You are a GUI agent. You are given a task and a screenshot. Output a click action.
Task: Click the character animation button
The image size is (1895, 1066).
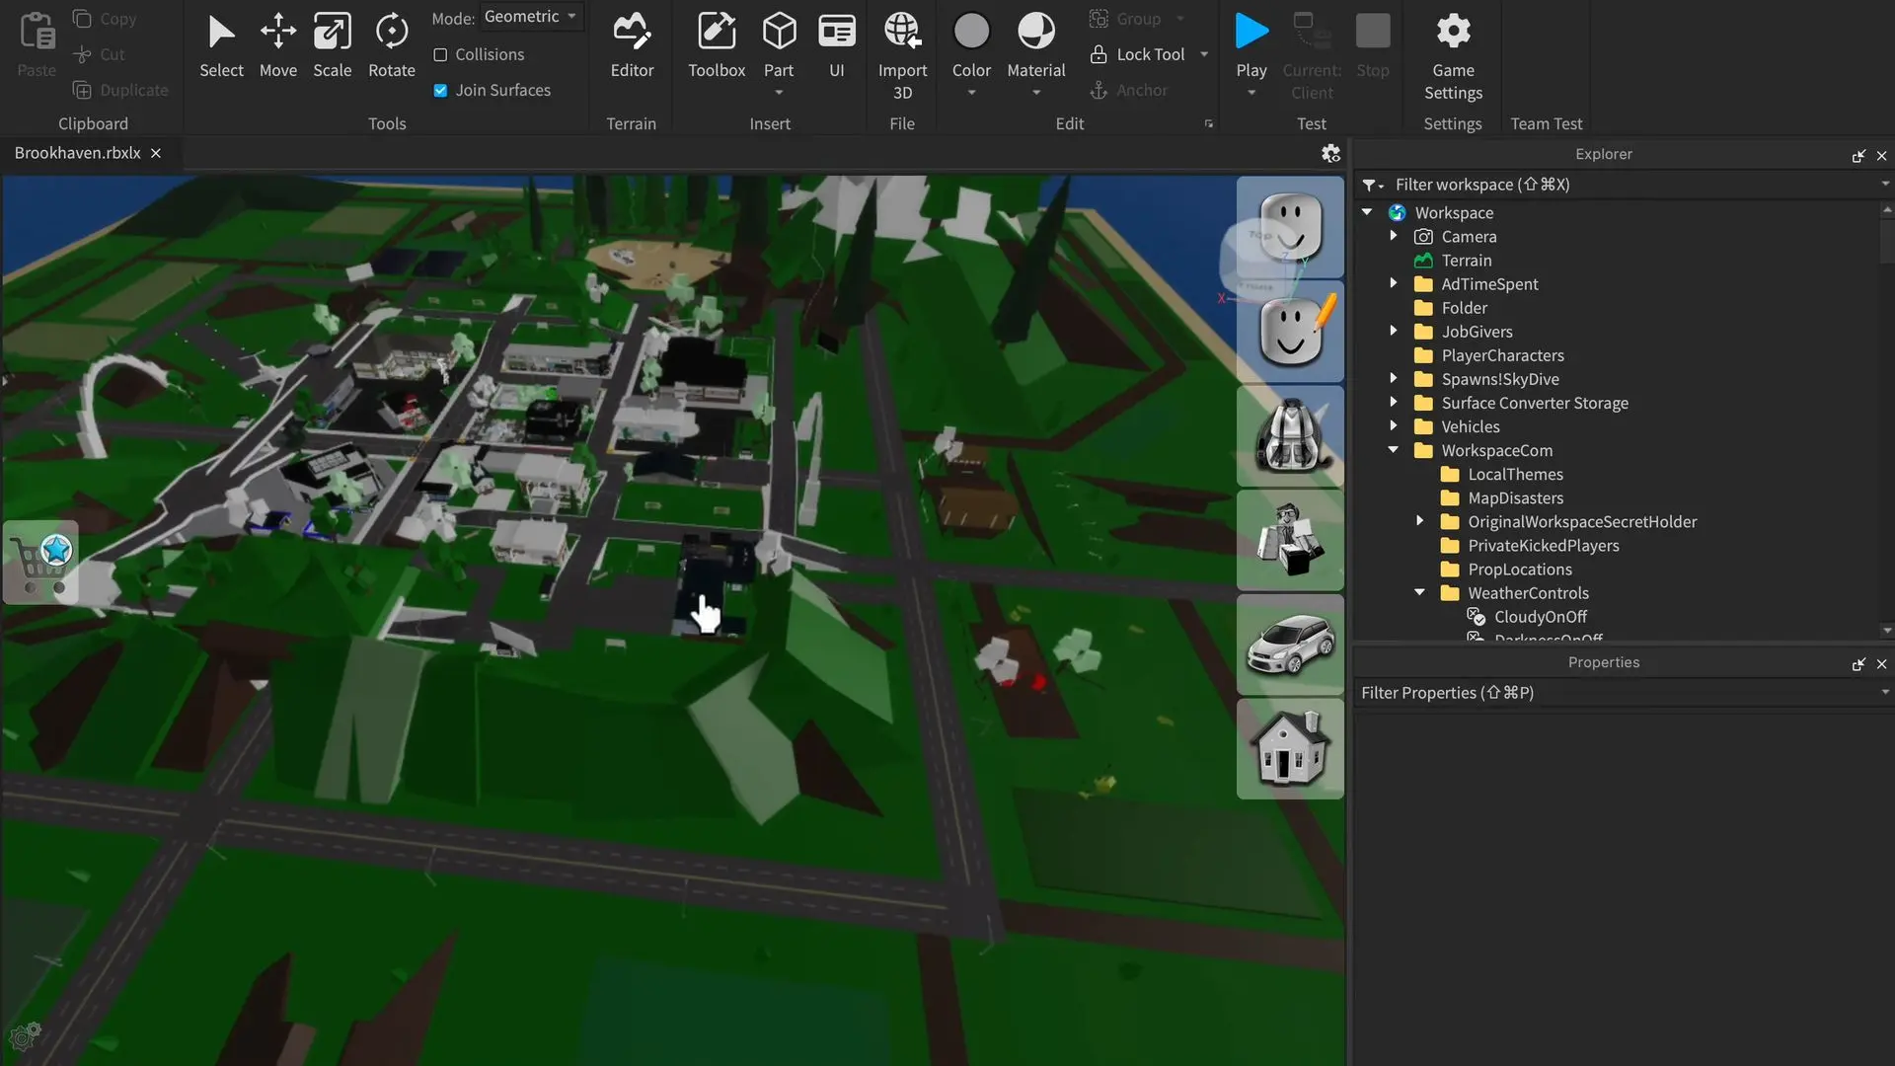coord(1290,540)
